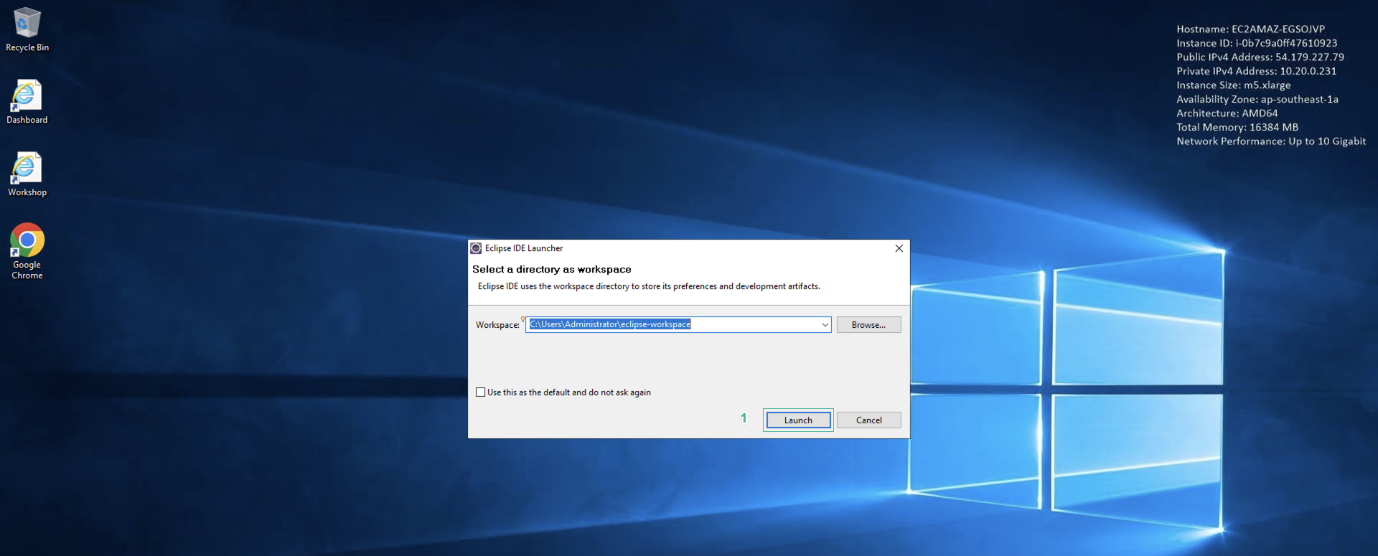Open the Dashboard desktop shortcut
Screen dimensions: 1378x556
point(27,101)
